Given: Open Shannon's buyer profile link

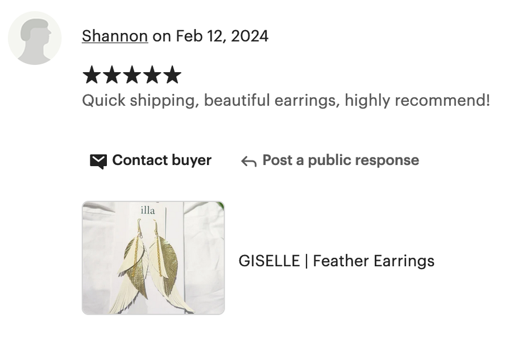Looking at the screenshot, I should pos(115,36).
